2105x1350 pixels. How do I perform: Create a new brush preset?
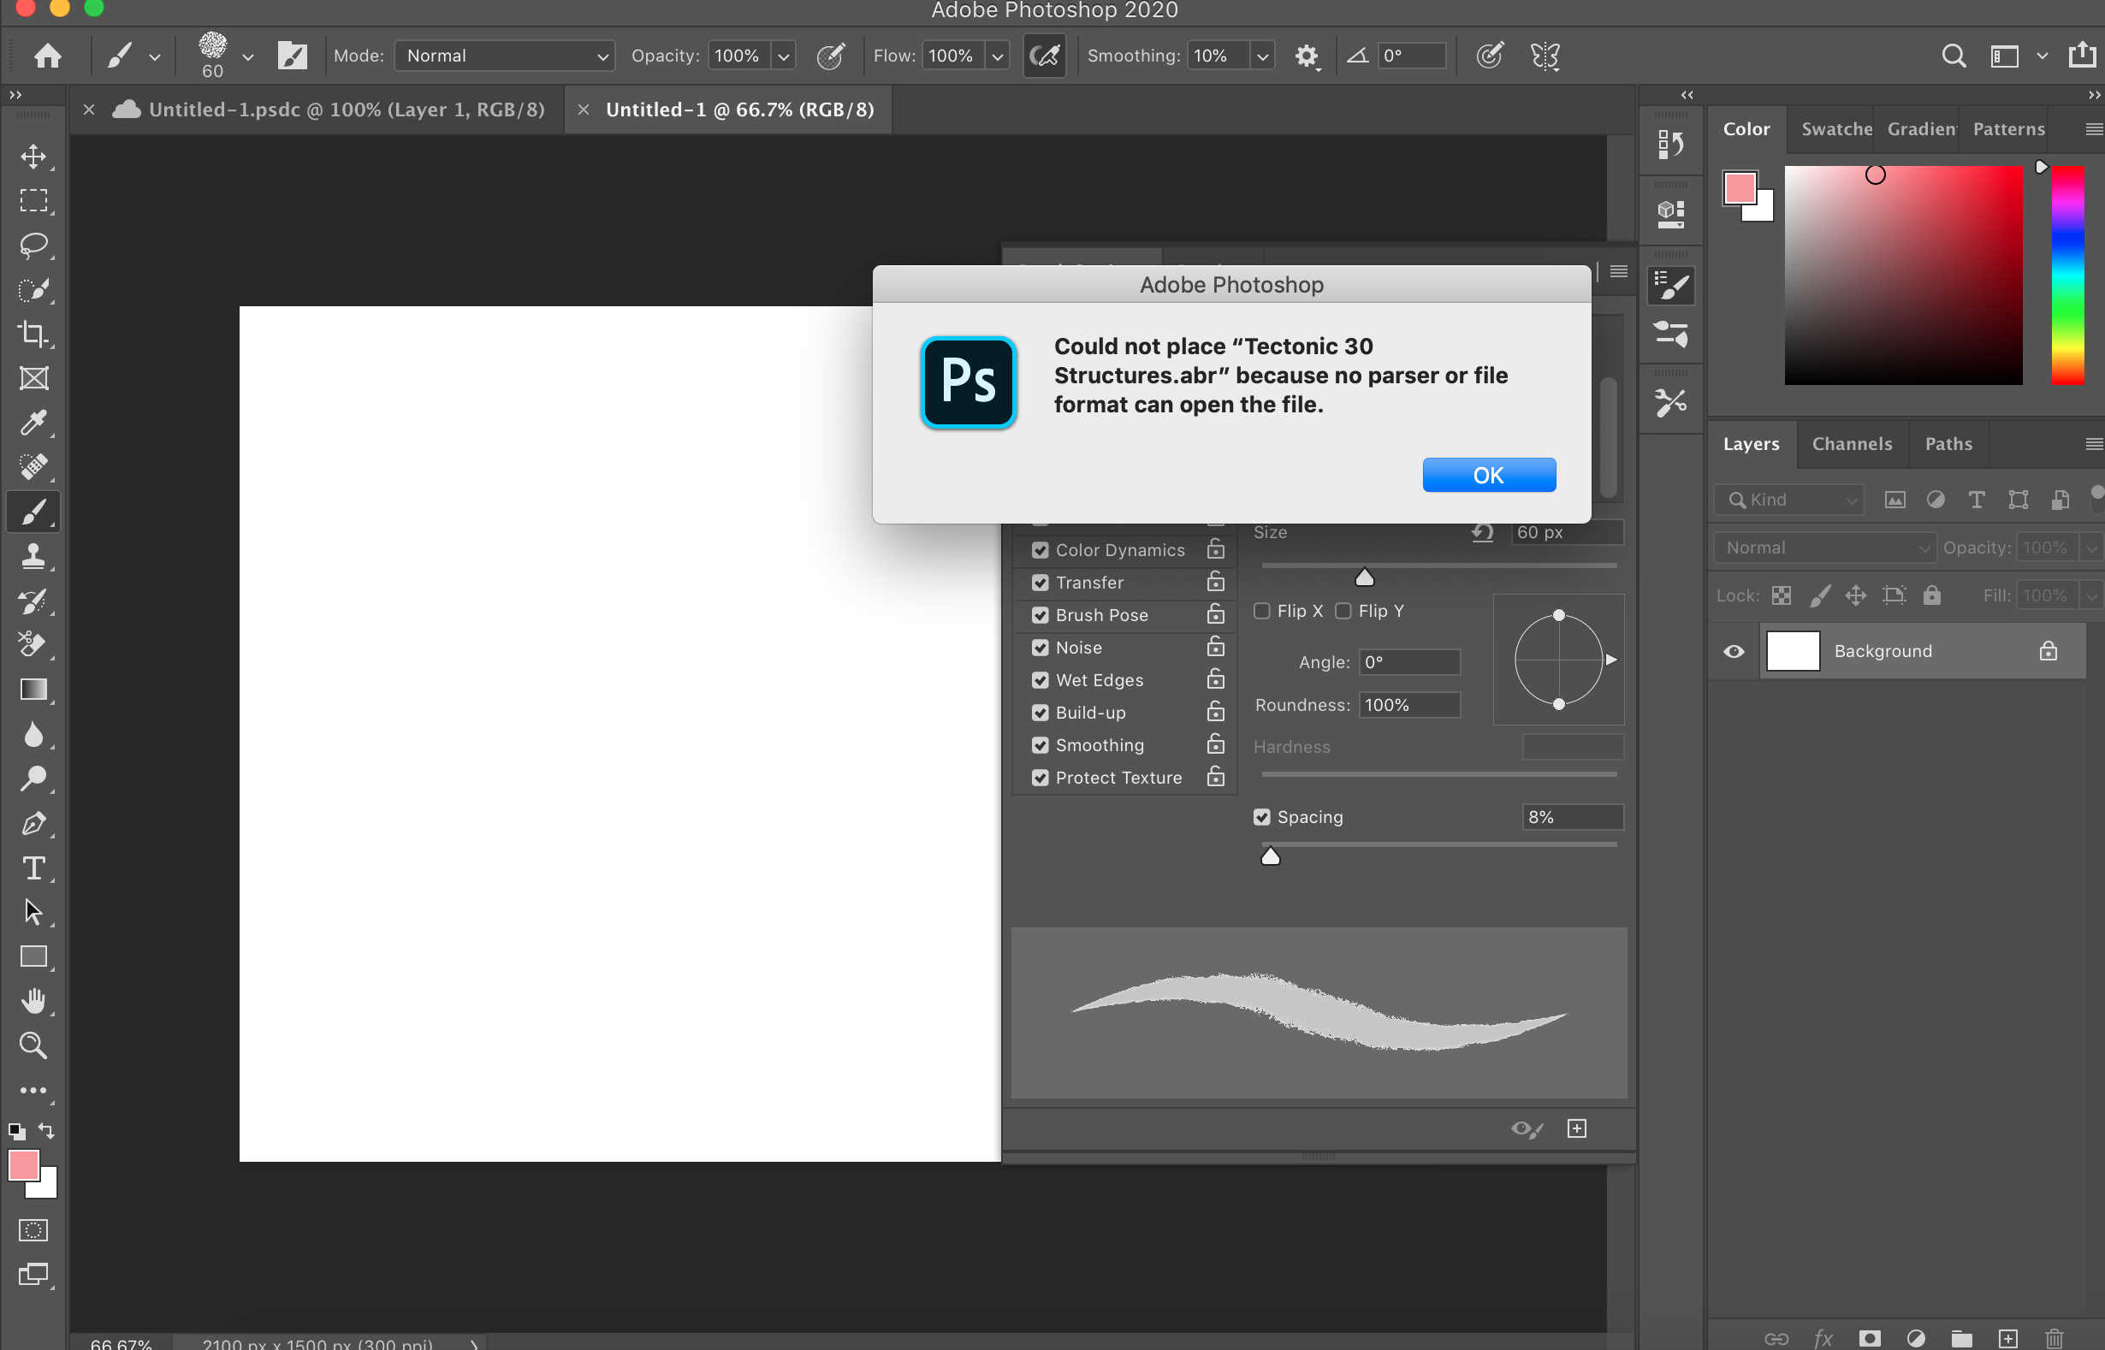pos(1576,1128)
